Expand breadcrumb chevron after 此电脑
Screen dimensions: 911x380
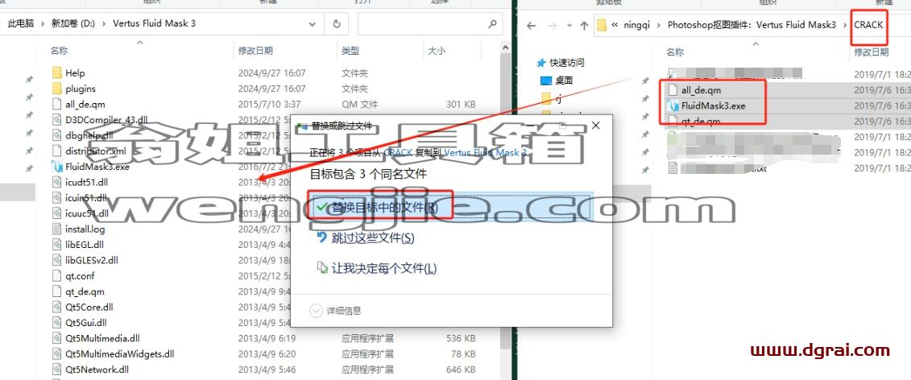tap(43, 24)
